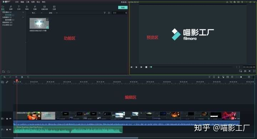Open the Help menu in the menu bar
This screenshot has height=139, width=257.
pos(44,2)
